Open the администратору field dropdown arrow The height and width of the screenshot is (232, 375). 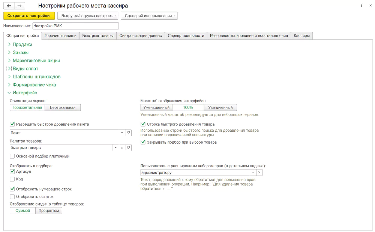coord(253,173)
